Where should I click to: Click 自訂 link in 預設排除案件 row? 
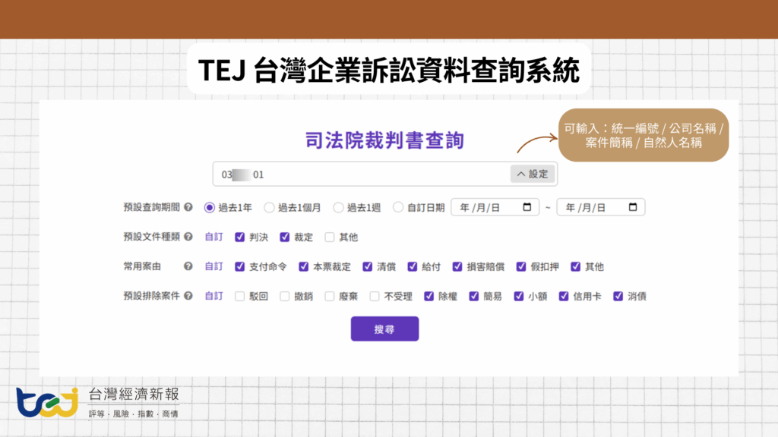pos(213,296)
